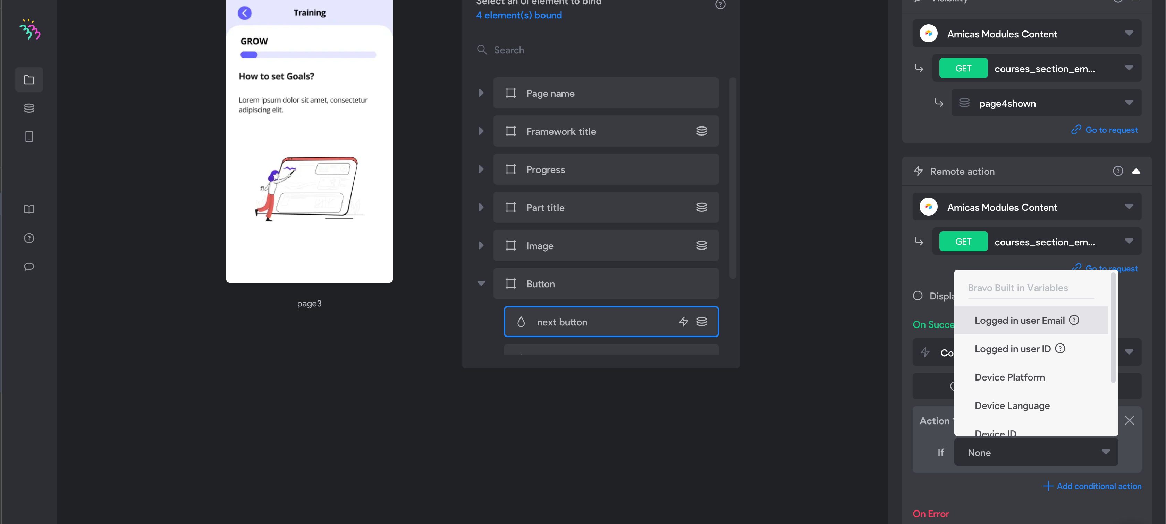Click the data stack icon on next button
1166x524 pixels.
click(701, 322)
